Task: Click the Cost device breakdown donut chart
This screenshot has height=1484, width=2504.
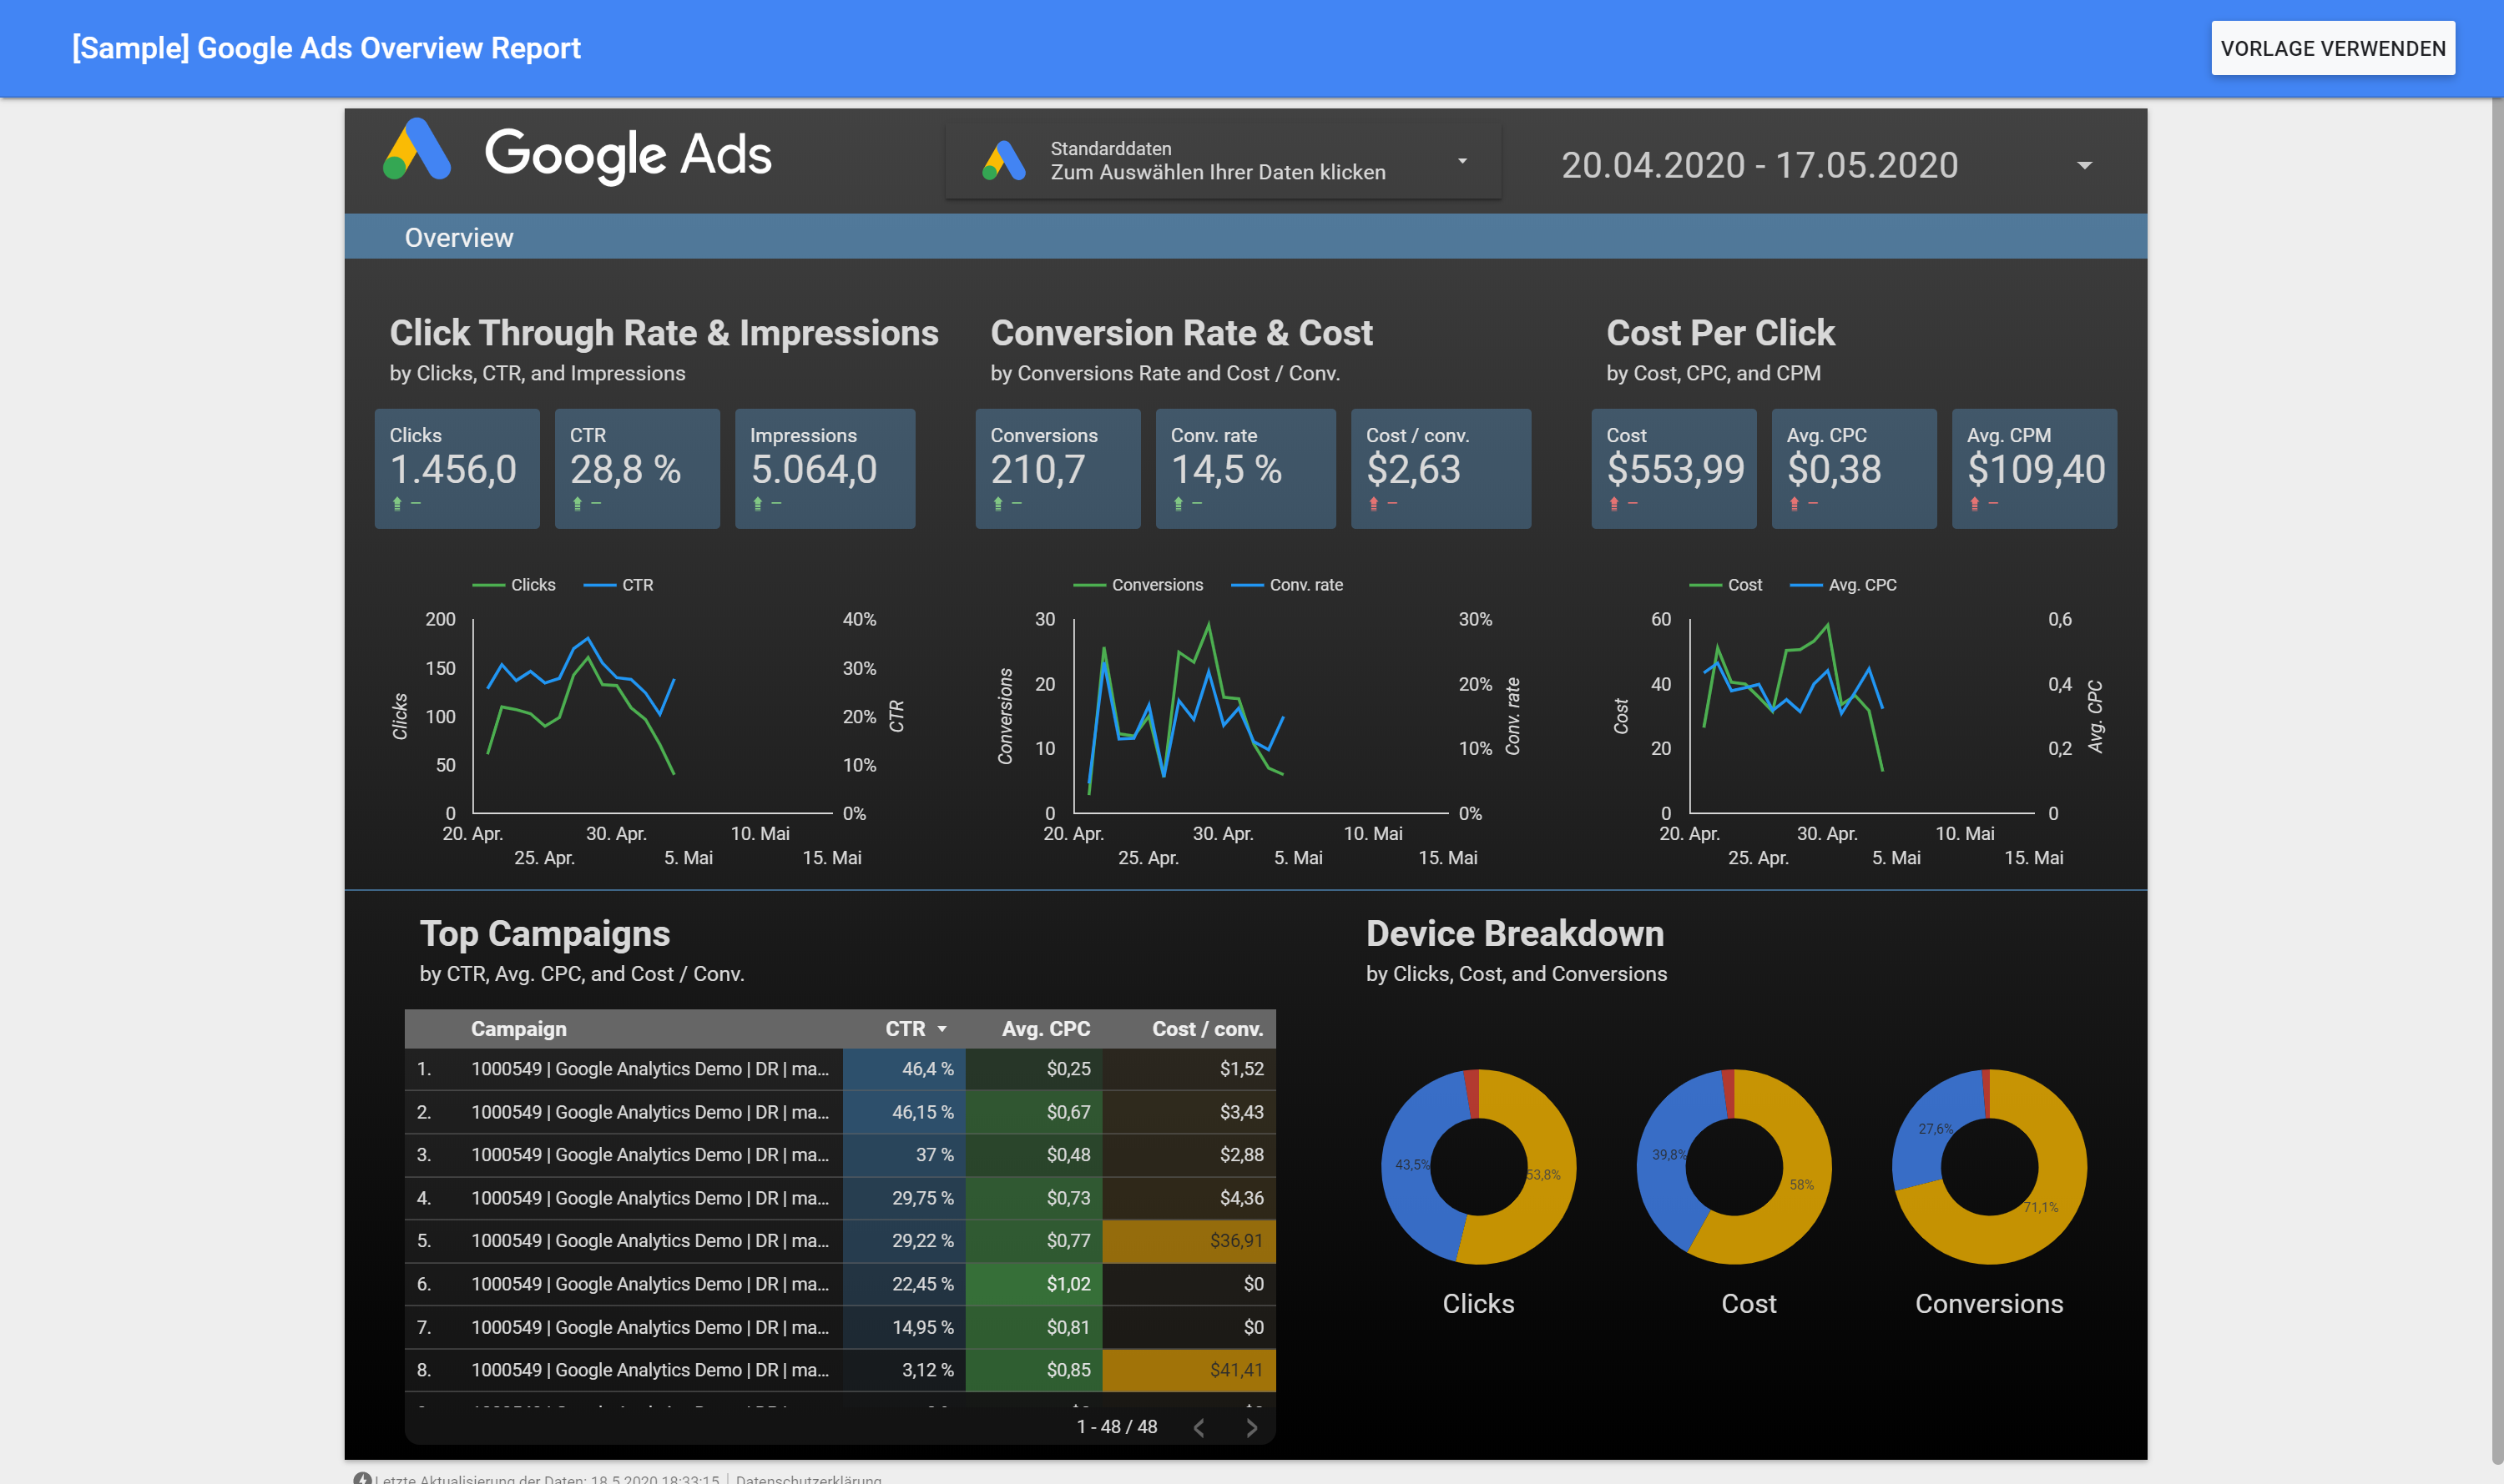Action: [x=1734, y=1167]
